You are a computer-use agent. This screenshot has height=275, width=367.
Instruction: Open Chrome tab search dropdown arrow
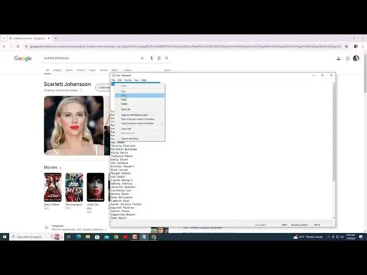point(4,38)
